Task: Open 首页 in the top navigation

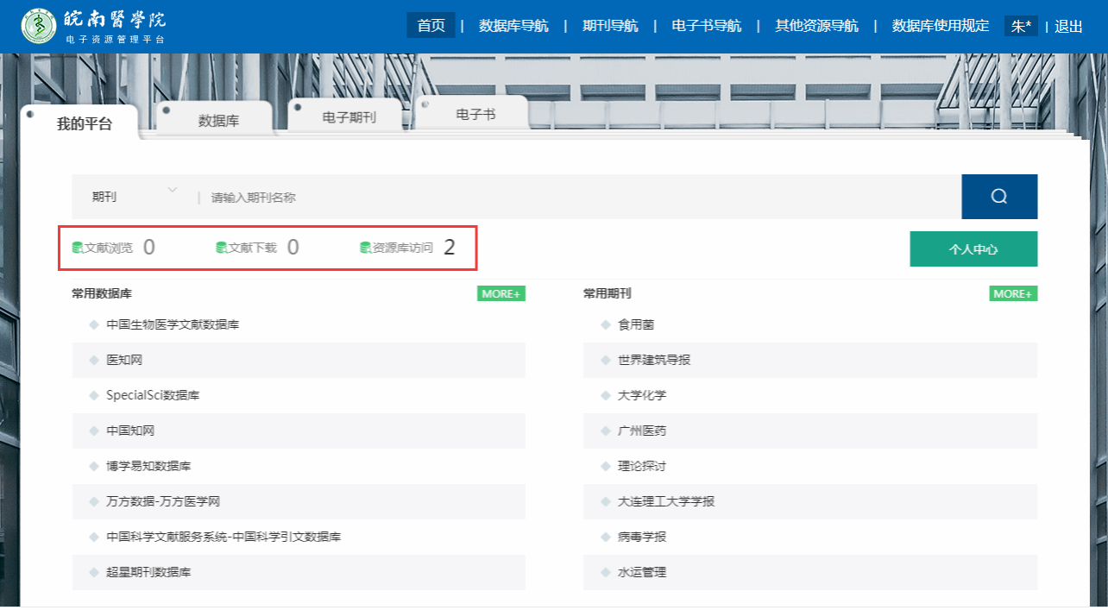Action: click(x=431, y=26)
